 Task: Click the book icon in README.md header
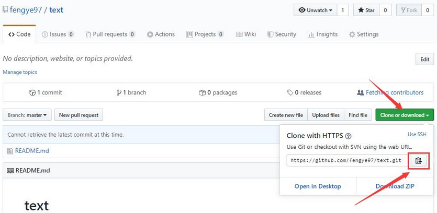coord(10,171)
